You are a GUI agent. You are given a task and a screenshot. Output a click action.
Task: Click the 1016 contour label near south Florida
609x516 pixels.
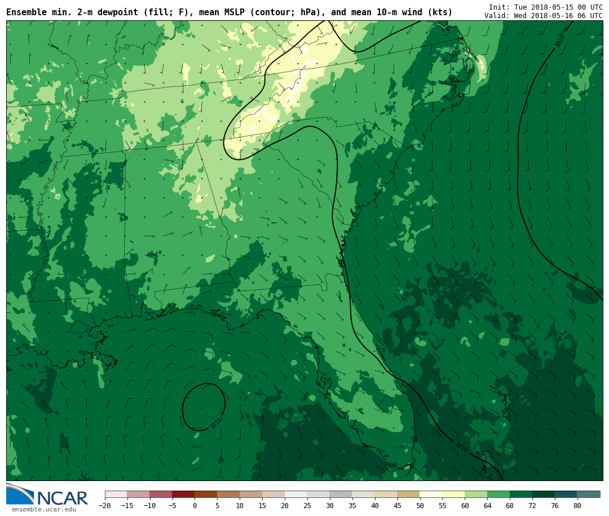point(461,447)
